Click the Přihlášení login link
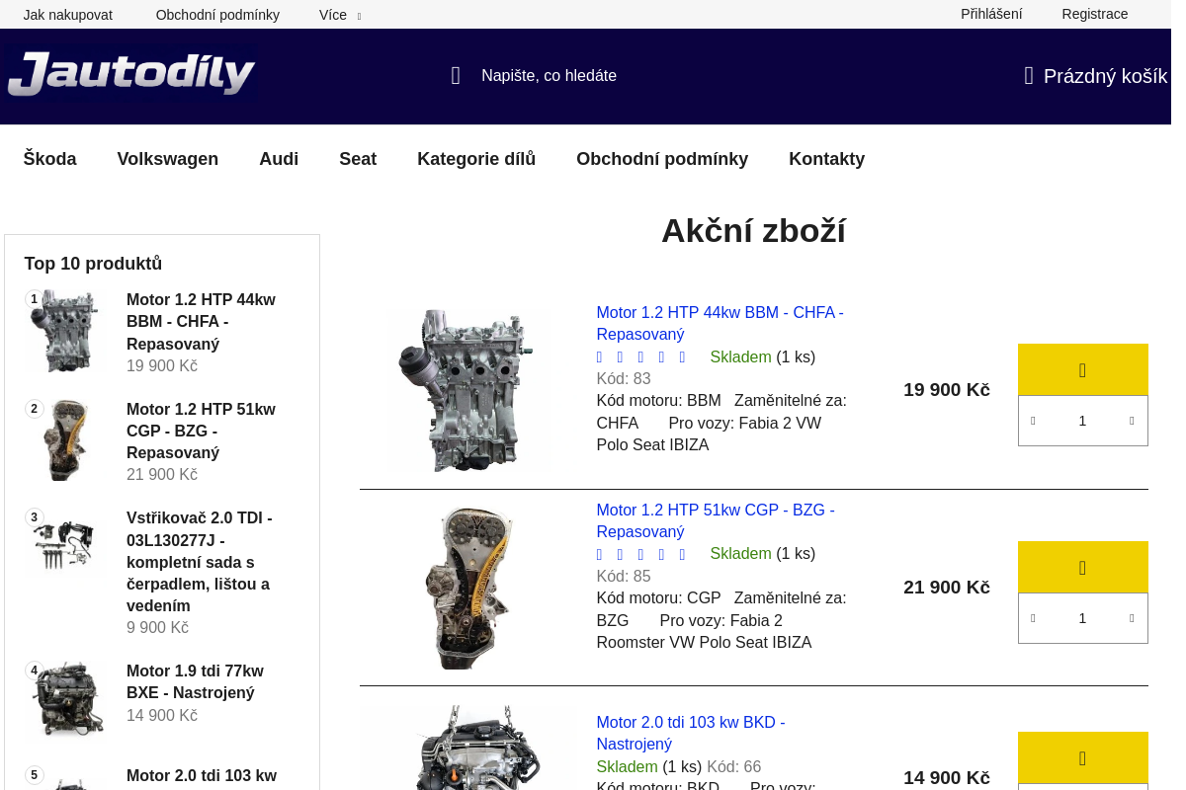Viewport: 1186px width, 790px height. [990, 14]
